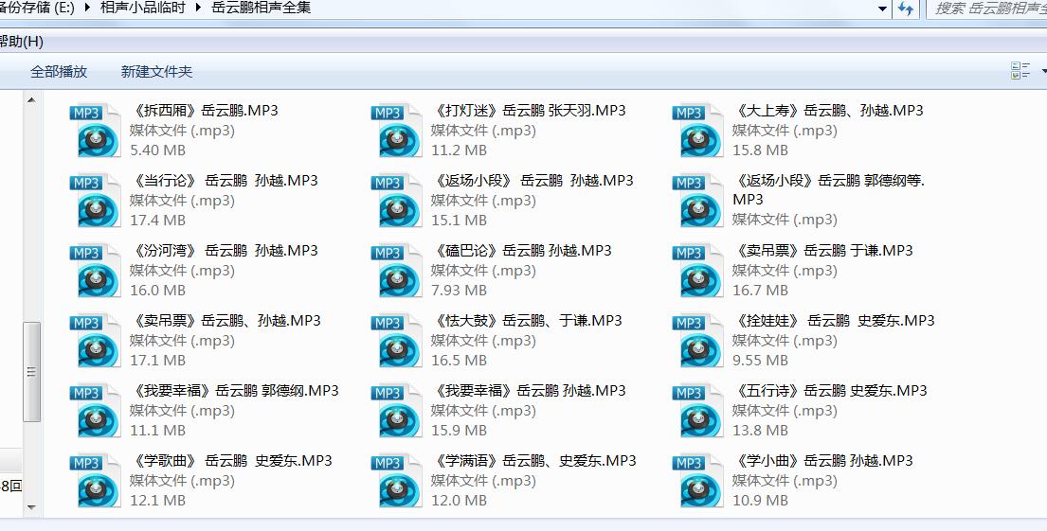The image size is (1047, 531).
Task: Click 新建文件夹 to create folder
Action: 156,71
